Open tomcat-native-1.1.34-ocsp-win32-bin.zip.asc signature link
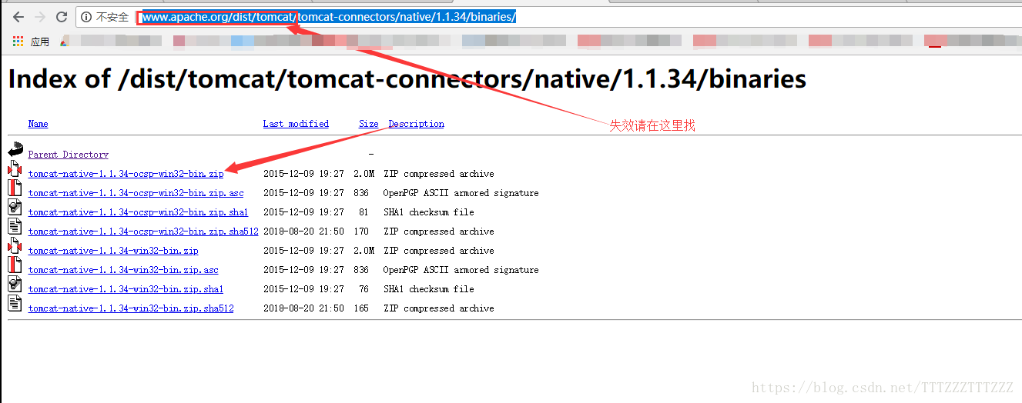This screenshot has height=403, width=1022. [136, 193]
